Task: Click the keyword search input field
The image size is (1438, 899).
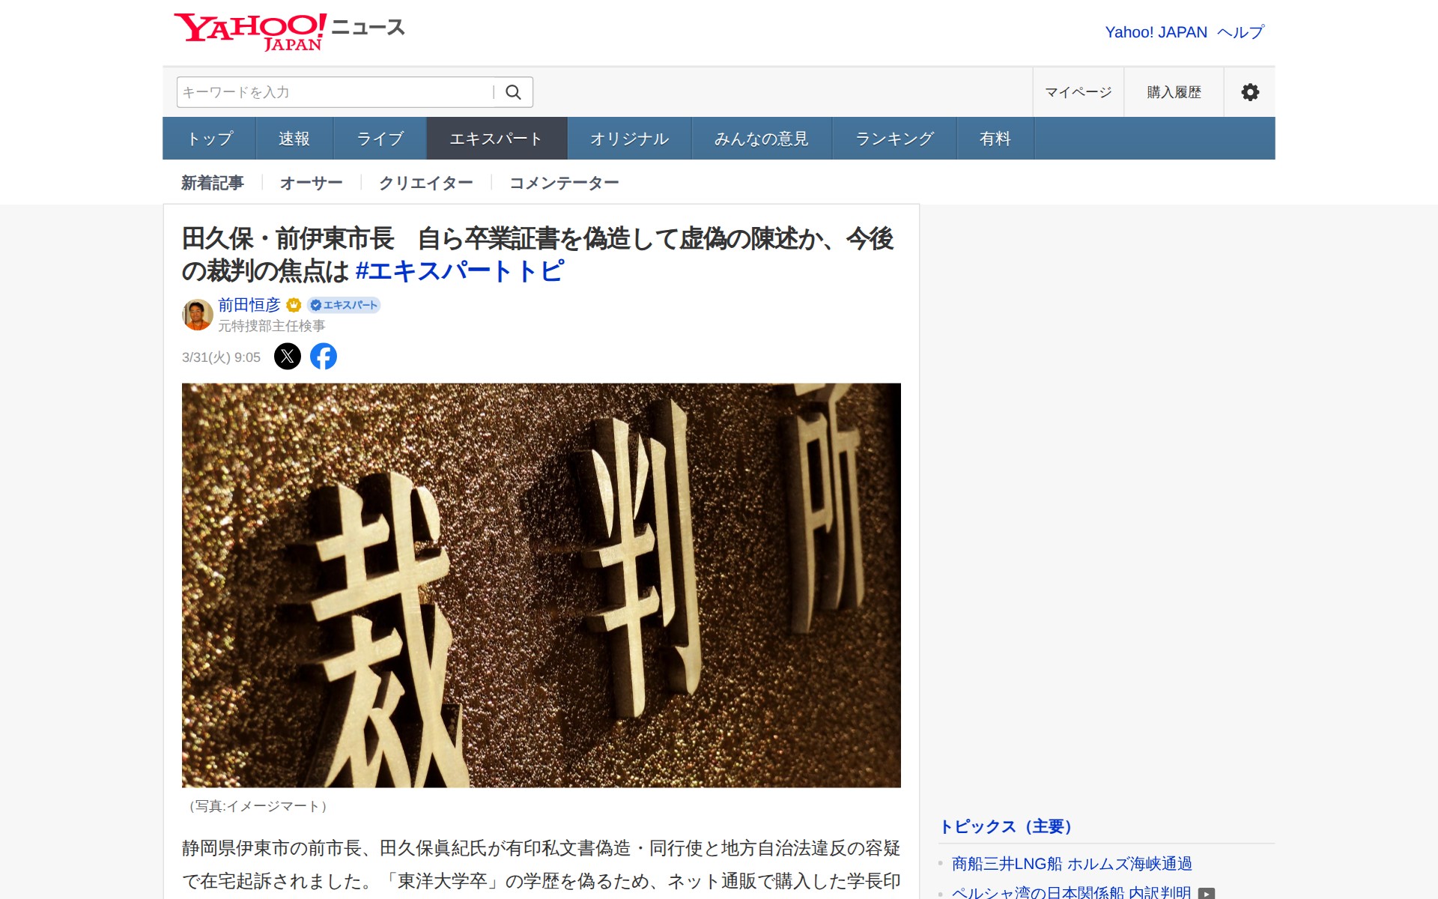Action: click(336, 92)
